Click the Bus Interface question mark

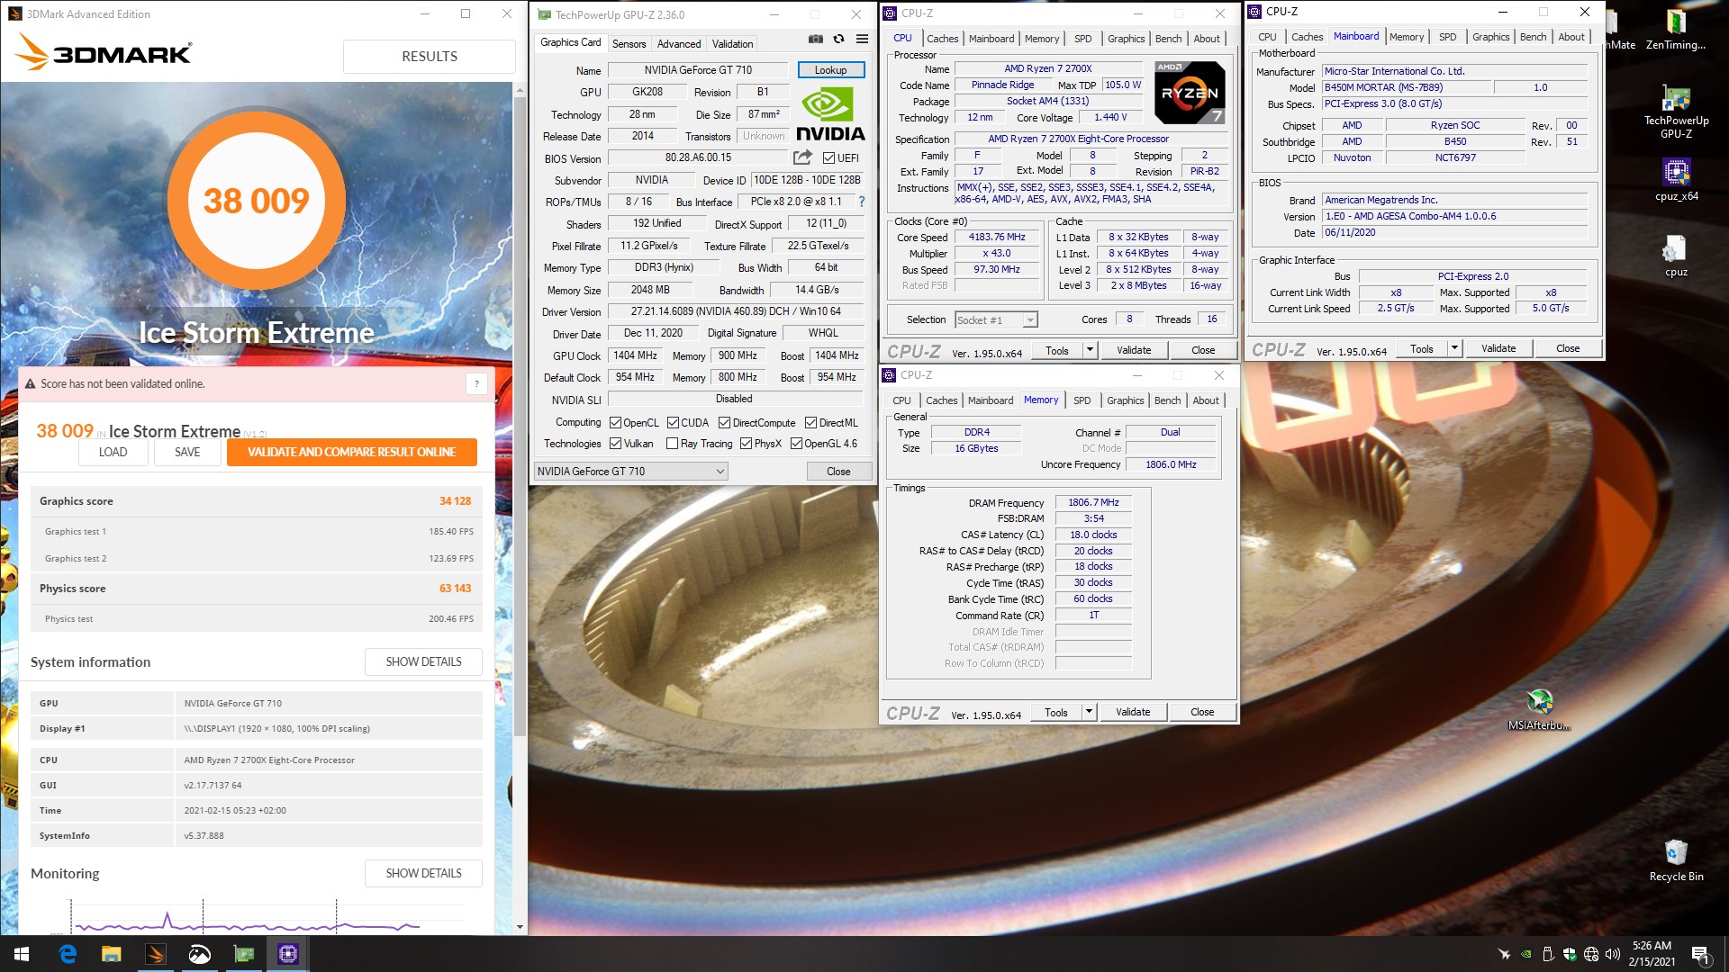click(x=862, y=202)
